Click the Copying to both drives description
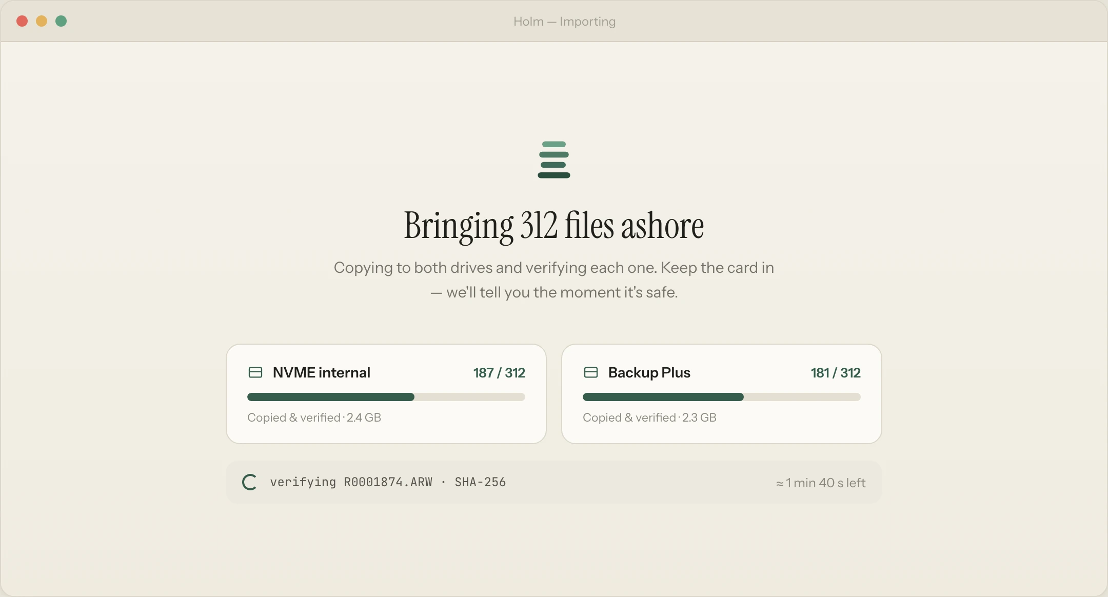 [x=554, y=280]
